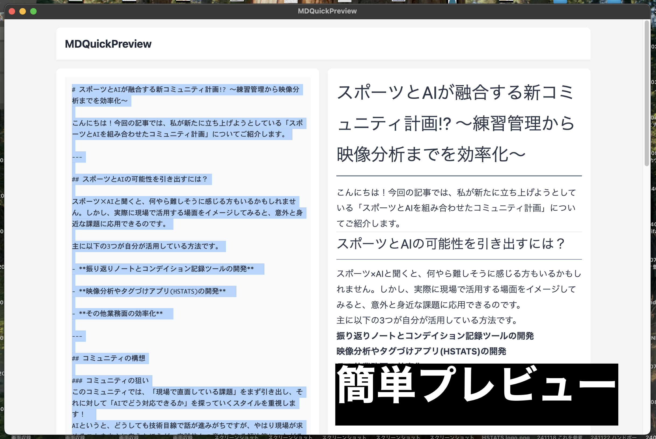Screen dimensions: 656x439
Task: Click the first '---' separator line in the editor
Action: coord(77,157)
